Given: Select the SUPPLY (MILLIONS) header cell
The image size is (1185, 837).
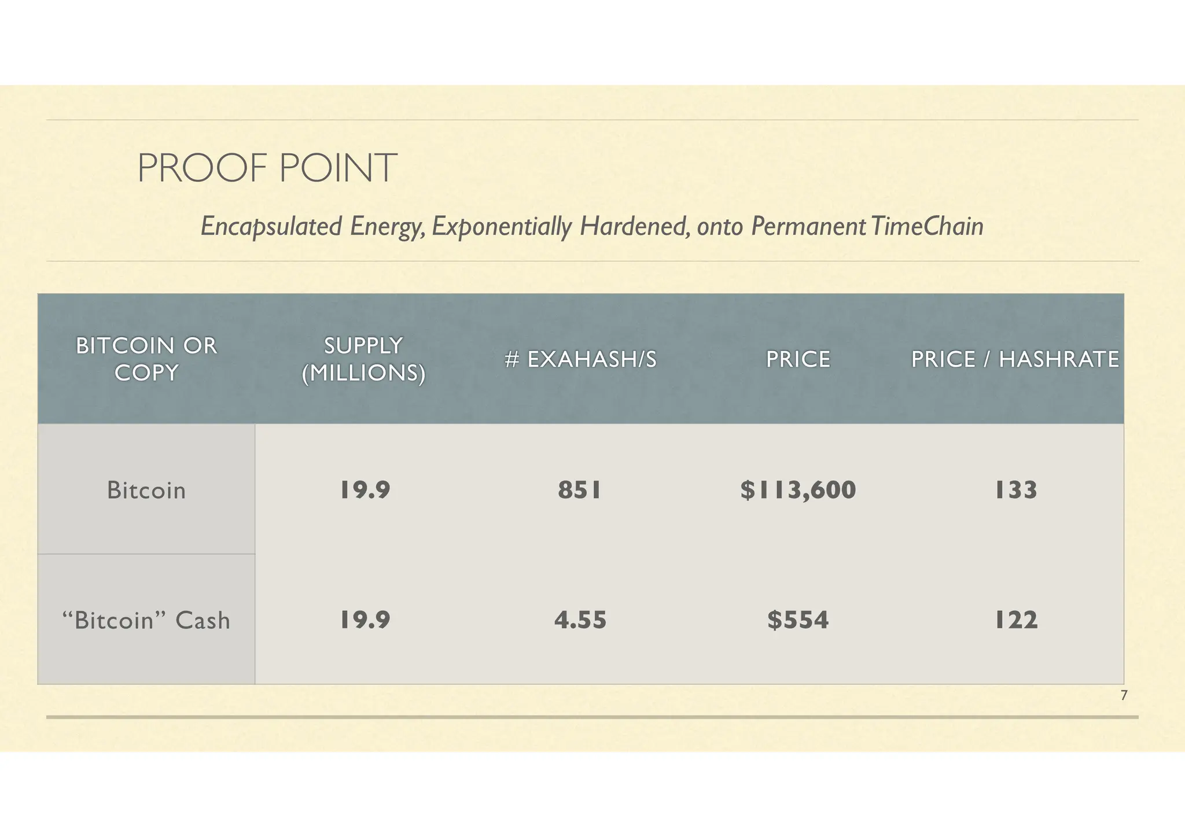Looking at the screenshot, I should tap(363, 359).
